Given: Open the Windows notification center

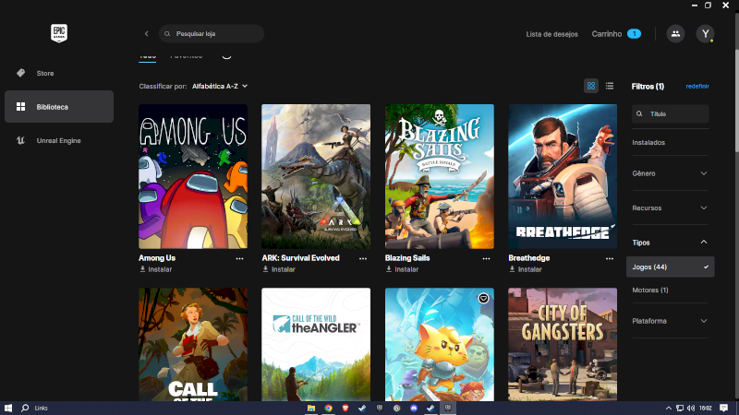Looking at the screenshot, I should click(724, 408).
